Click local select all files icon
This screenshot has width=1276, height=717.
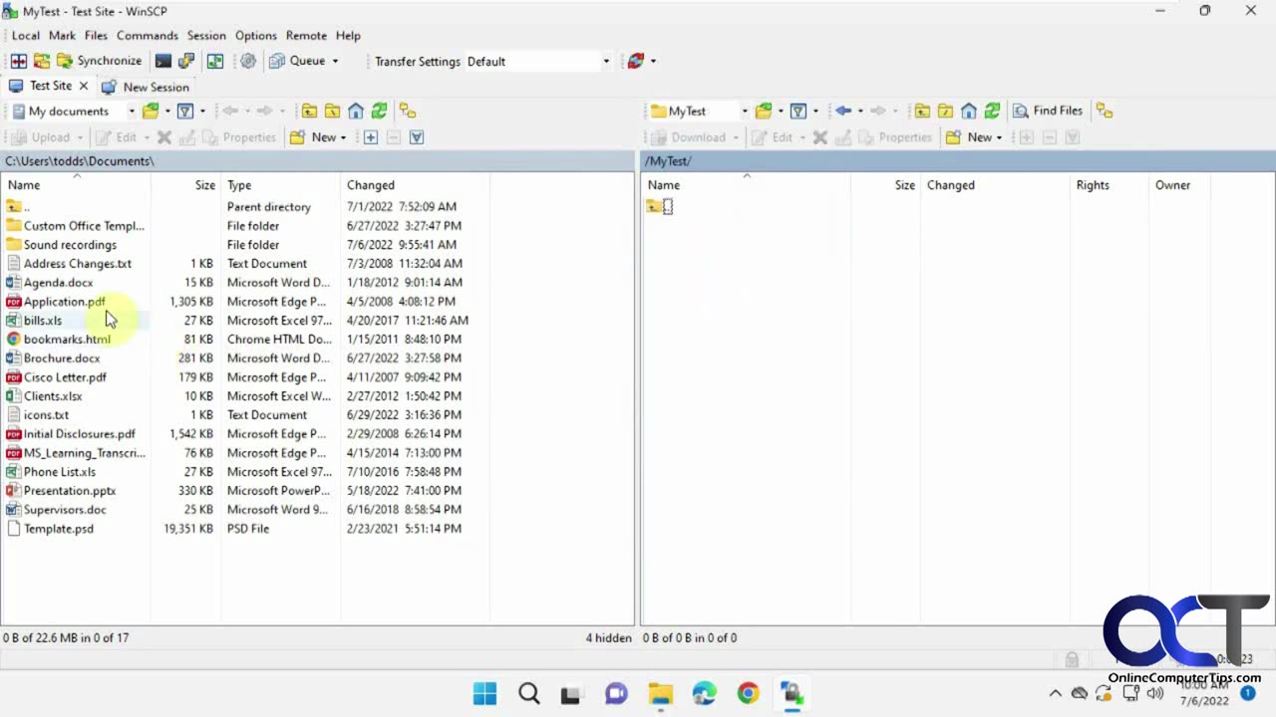point(417,137)
